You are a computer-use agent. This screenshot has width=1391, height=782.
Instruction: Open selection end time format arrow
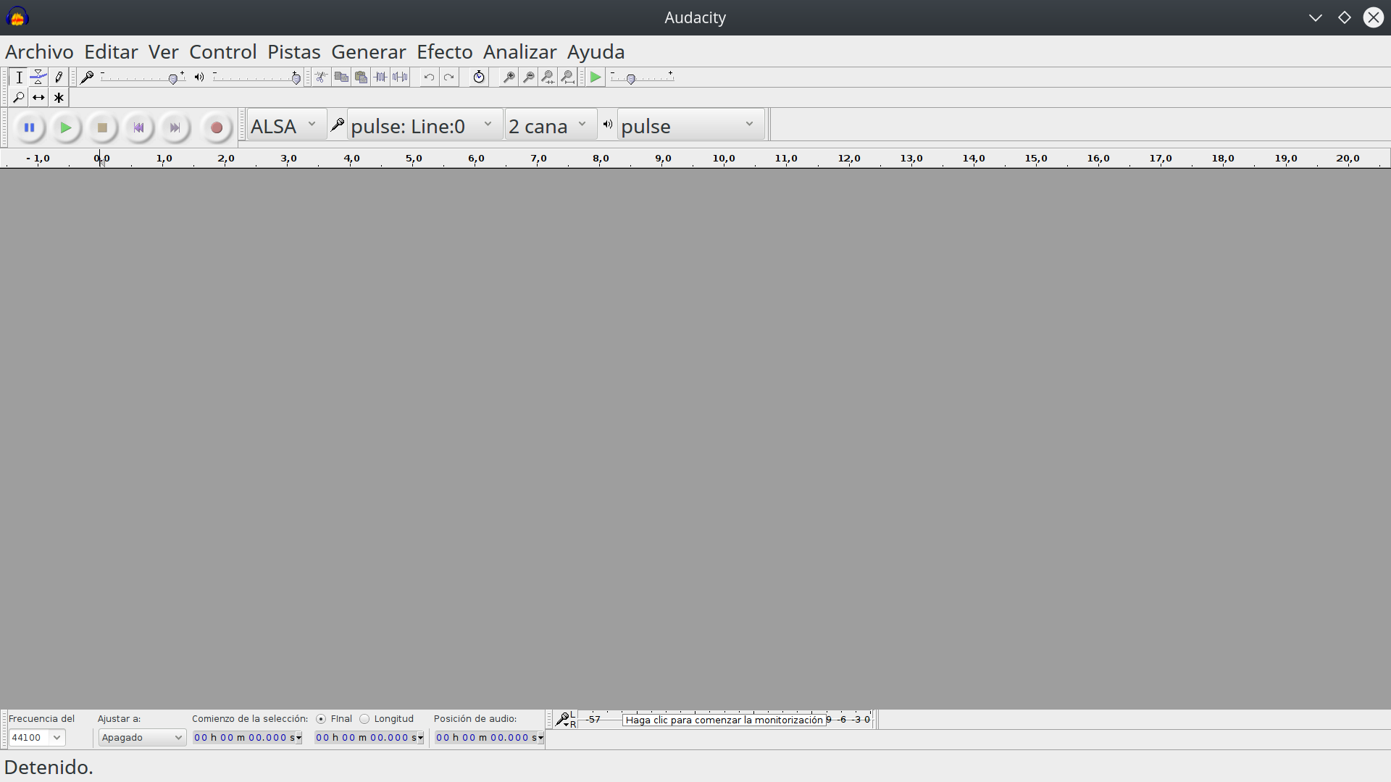[x=420, y=738]
